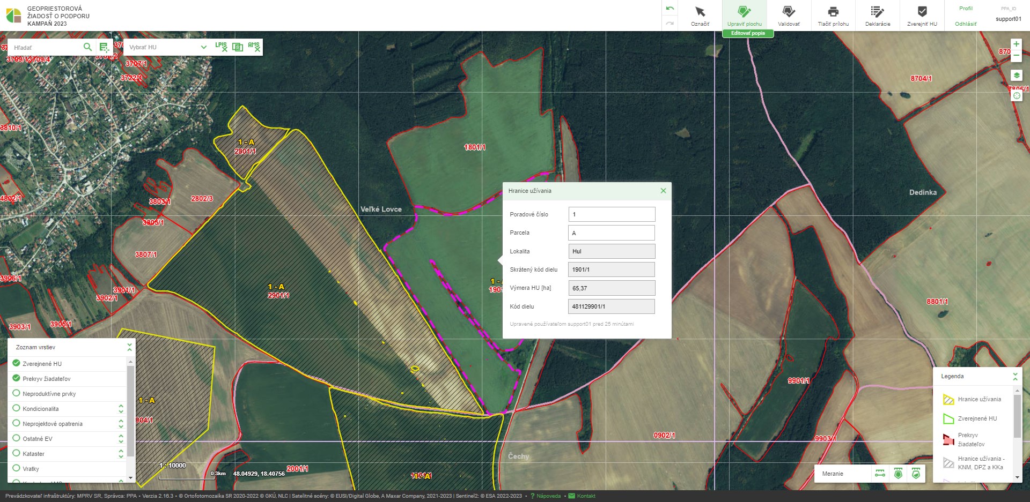Log out with Odhlásiť
The image size is (1030, 502).
point(966,24)
